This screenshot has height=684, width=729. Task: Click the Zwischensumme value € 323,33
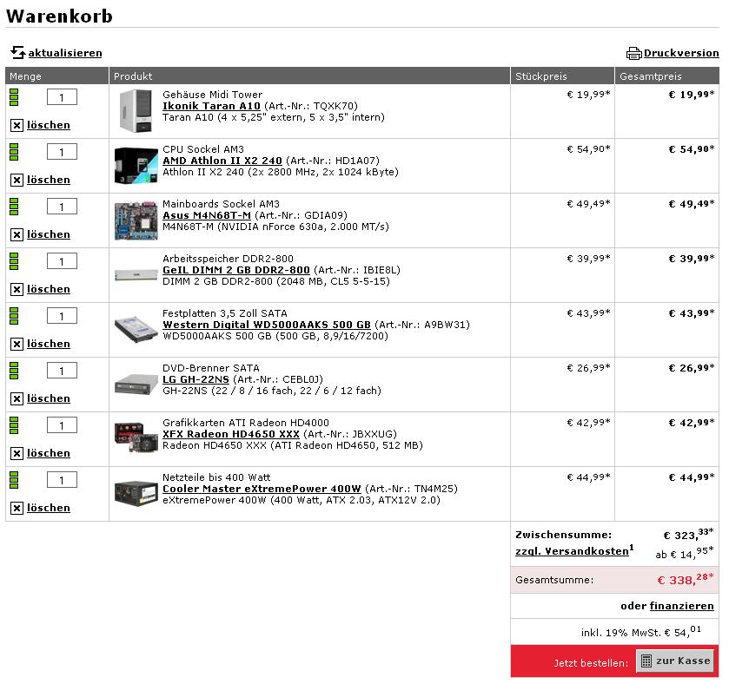[x=688, y=535]
